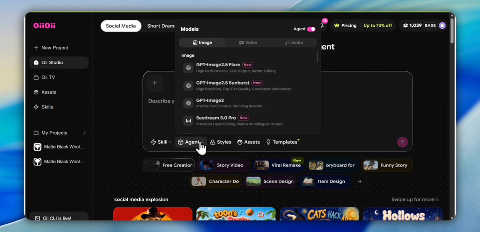The height and width of the screenshot is (232, 480).
Task: Choose the Seedream 5.0 Pro model
Action: pos(248,121)
